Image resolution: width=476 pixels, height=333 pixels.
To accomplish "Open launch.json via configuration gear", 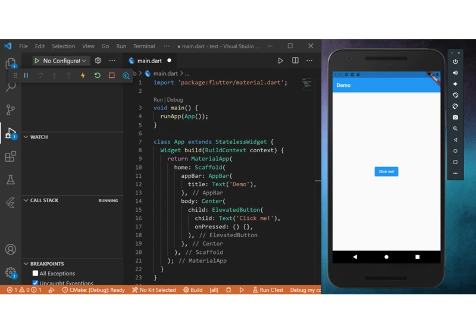I will [x=98, y=61].
